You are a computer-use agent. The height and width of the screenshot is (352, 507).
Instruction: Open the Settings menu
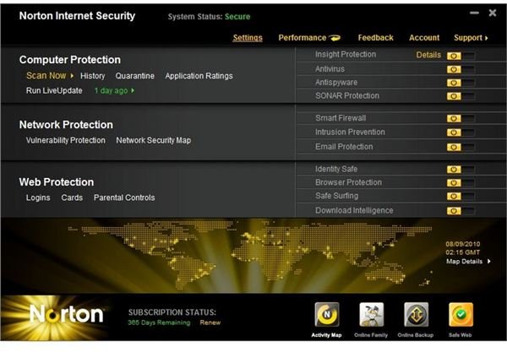point(248,38)
